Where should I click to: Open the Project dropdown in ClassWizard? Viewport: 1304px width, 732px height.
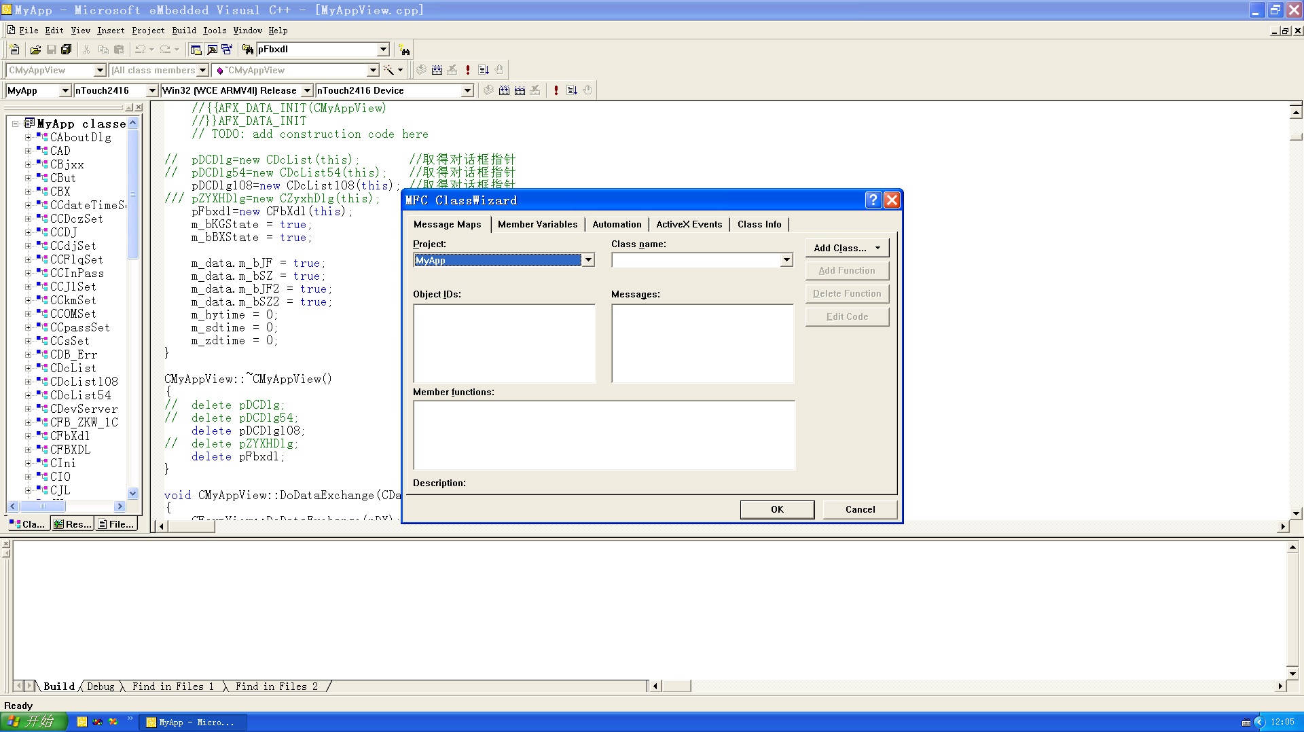588,260
